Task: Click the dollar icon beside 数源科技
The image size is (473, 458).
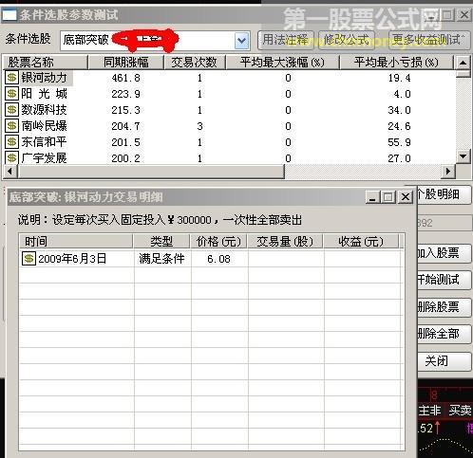Action: click(11, 110)
